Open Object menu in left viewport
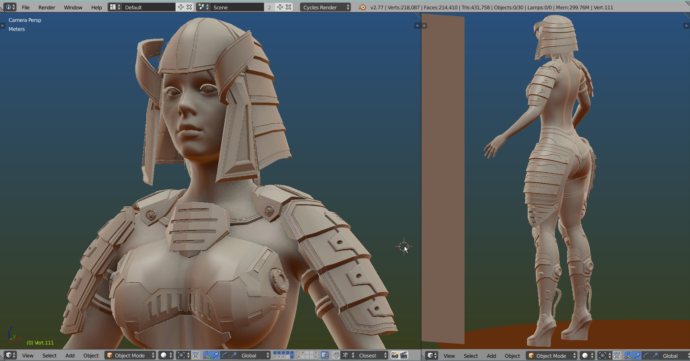Viewport: 690px width, 361px height. click(x=91, y=356)
